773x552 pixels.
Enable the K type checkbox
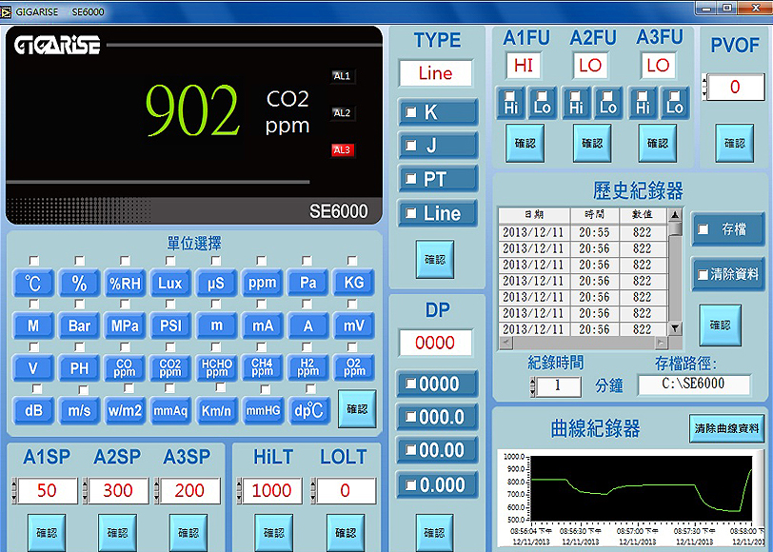tap(410, 112)
